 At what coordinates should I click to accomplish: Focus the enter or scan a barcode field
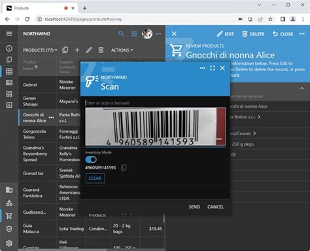pos(155,103)
